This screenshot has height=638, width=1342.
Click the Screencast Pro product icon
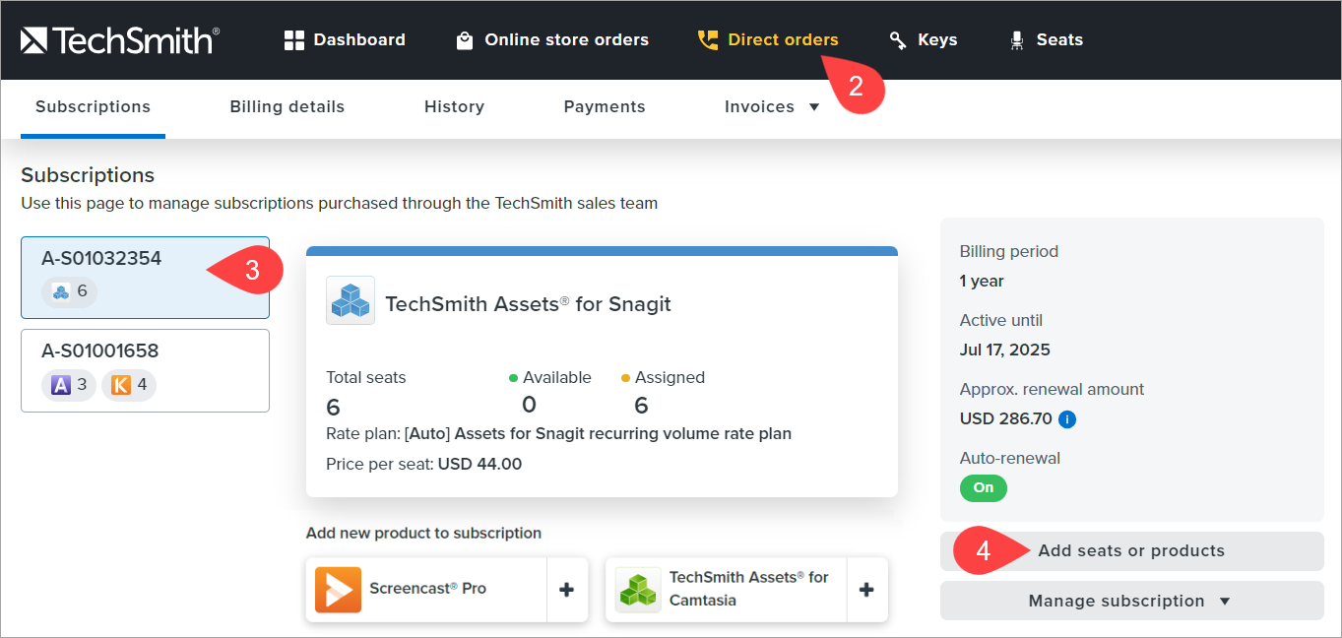338,590
